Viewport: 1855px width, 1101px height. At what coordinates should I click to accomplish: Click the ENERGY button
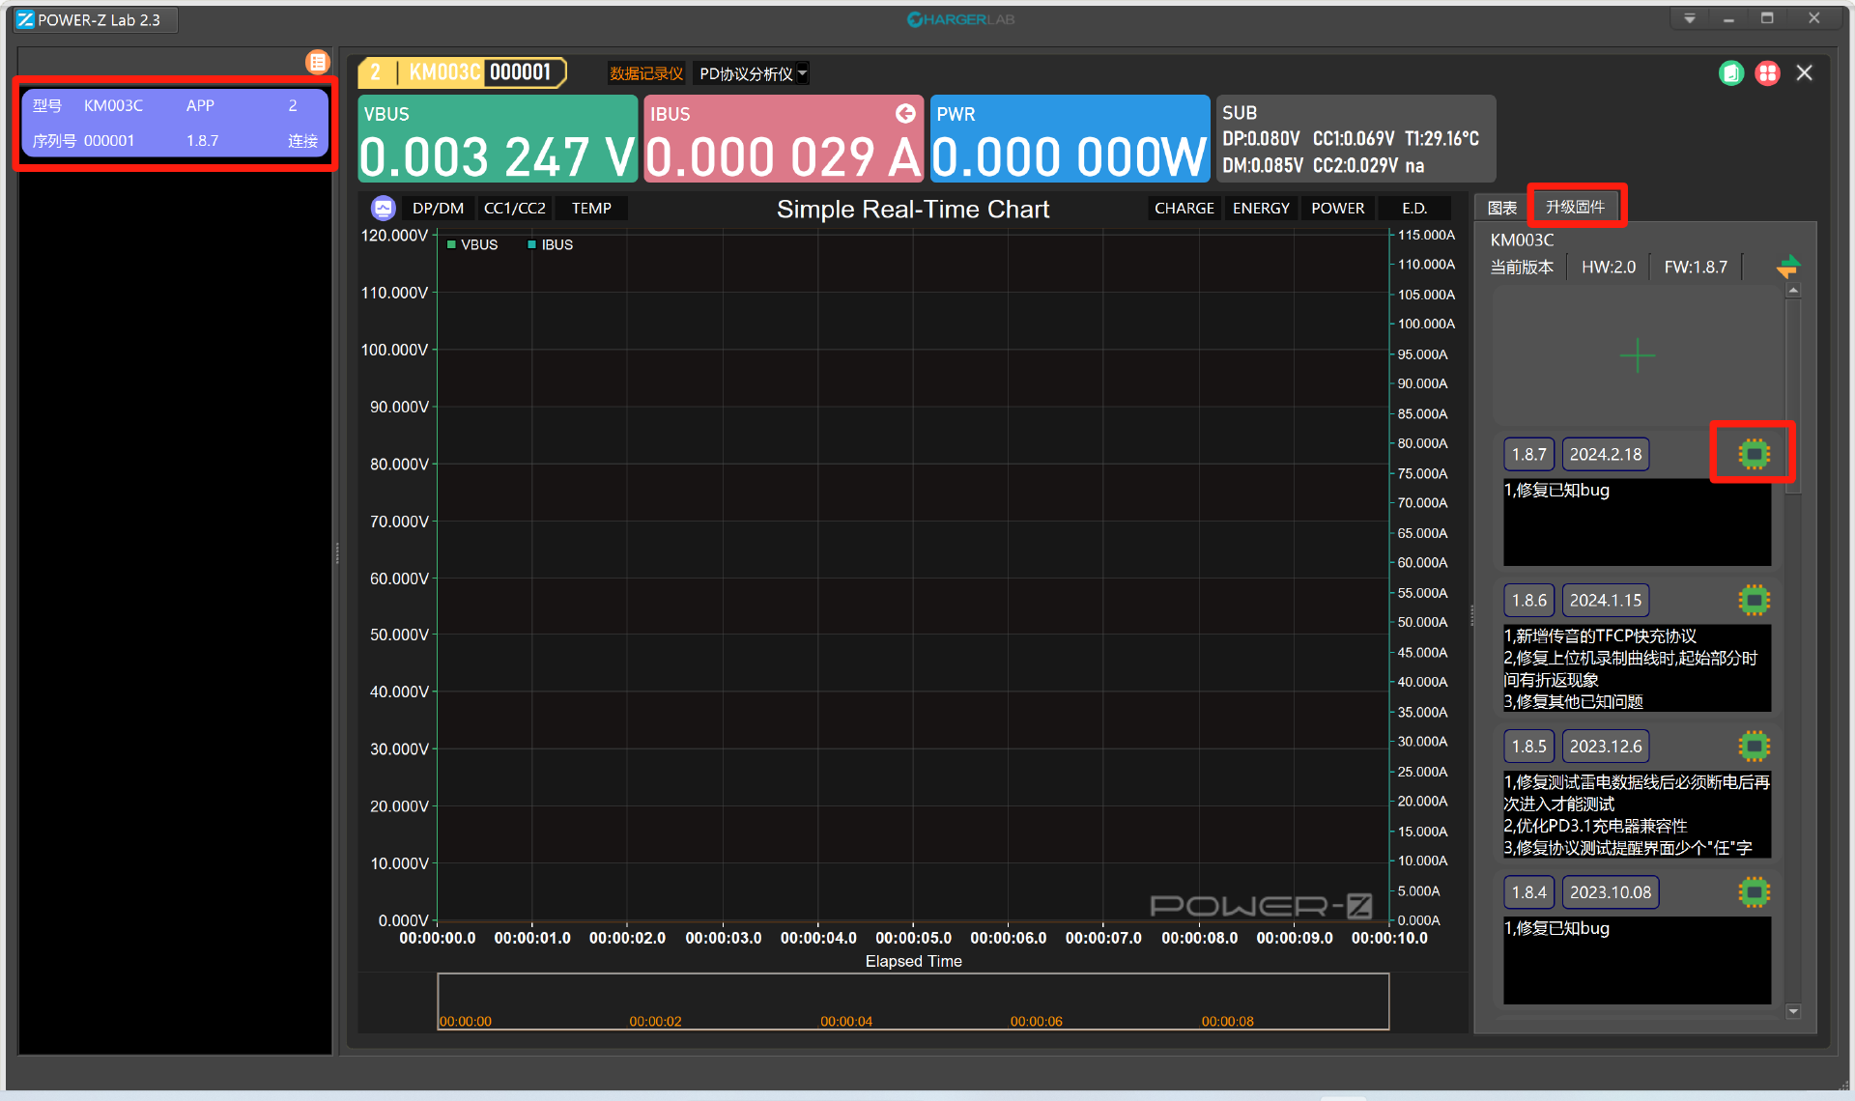click(x=1260, y=209)
